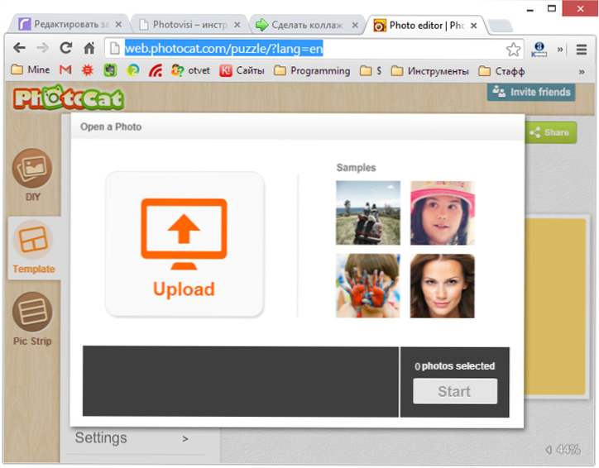The width and height of the screenshot is (599, 468).
Task: Expand the hidden extensions chevron in toolbar
Action: click(560, 50)
